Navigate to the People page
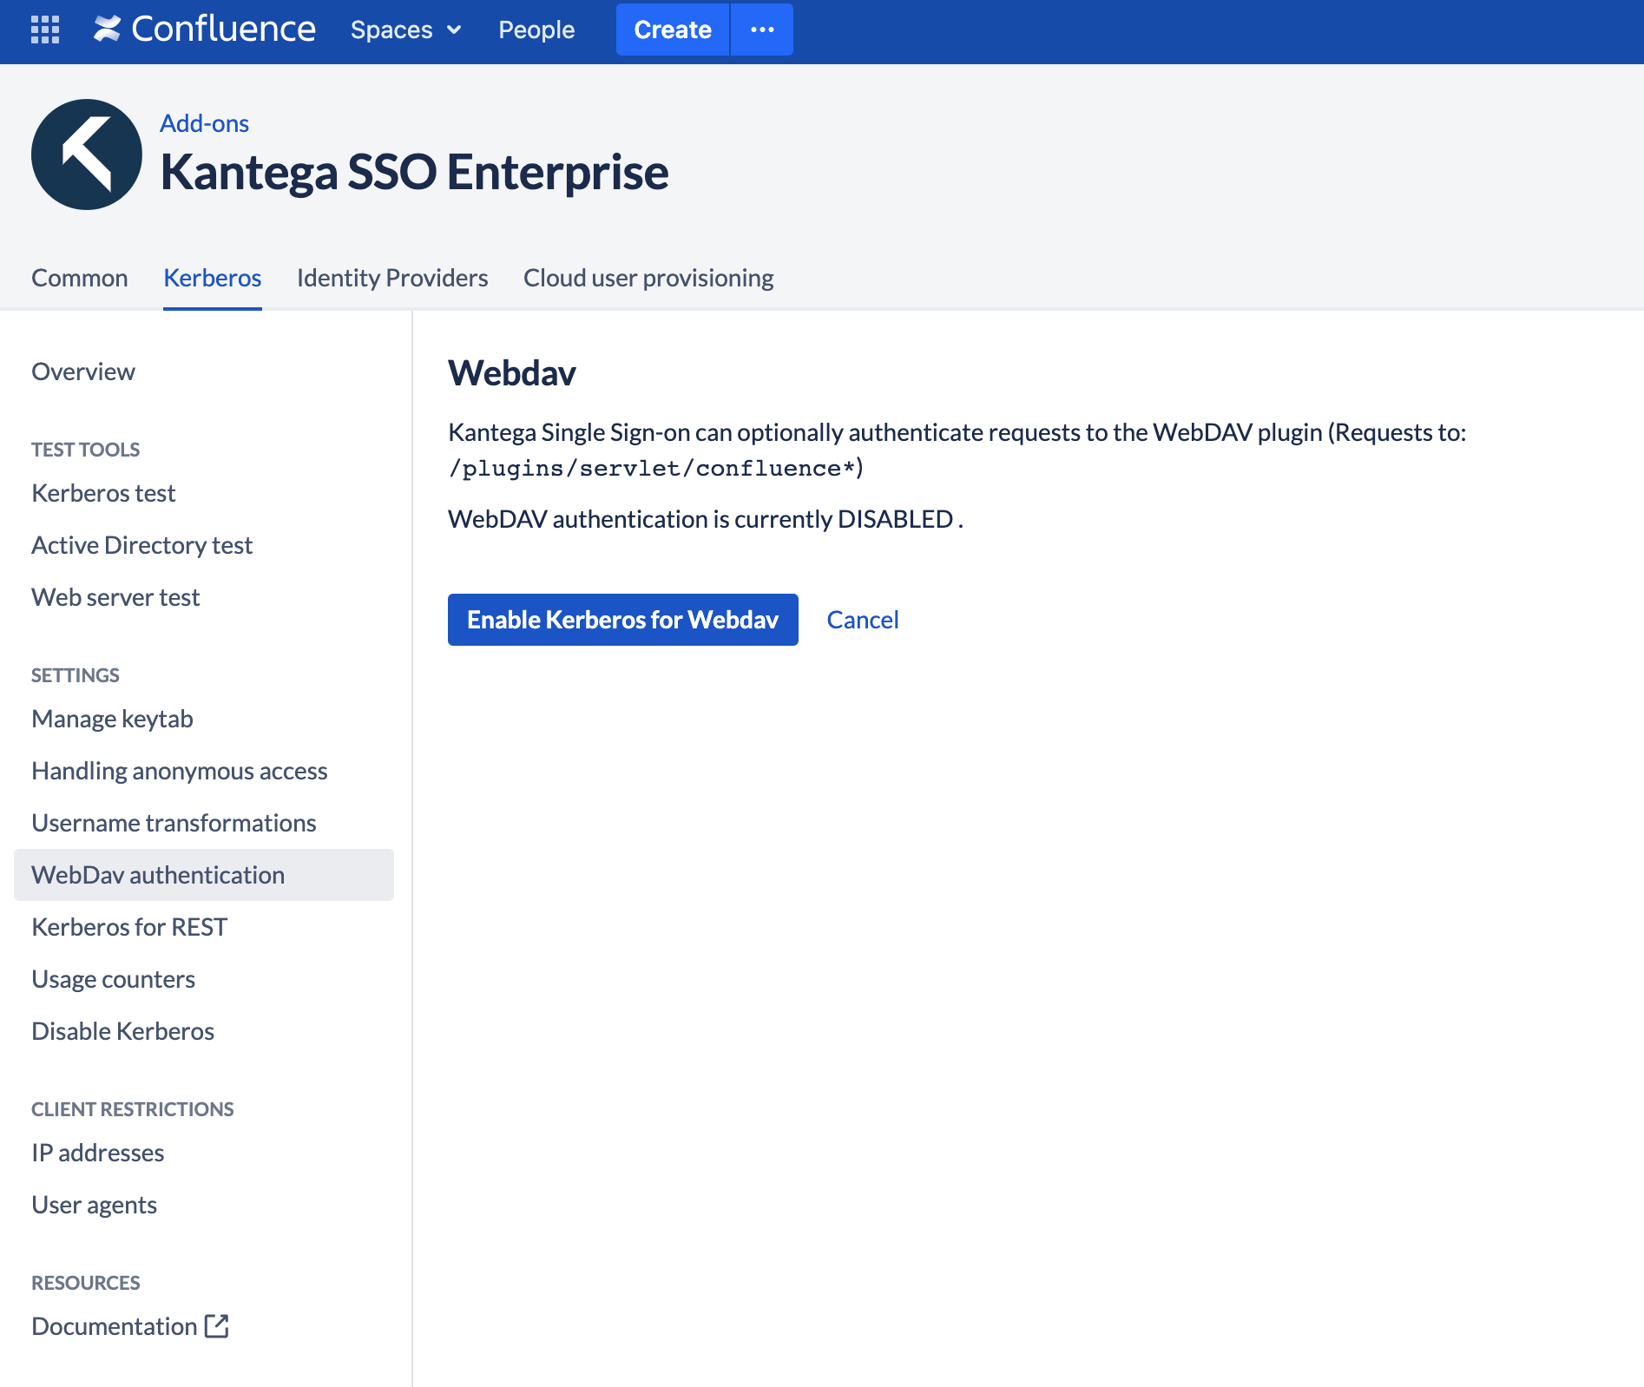Viewport: 1644px width, 1387px height. (536, 29)
